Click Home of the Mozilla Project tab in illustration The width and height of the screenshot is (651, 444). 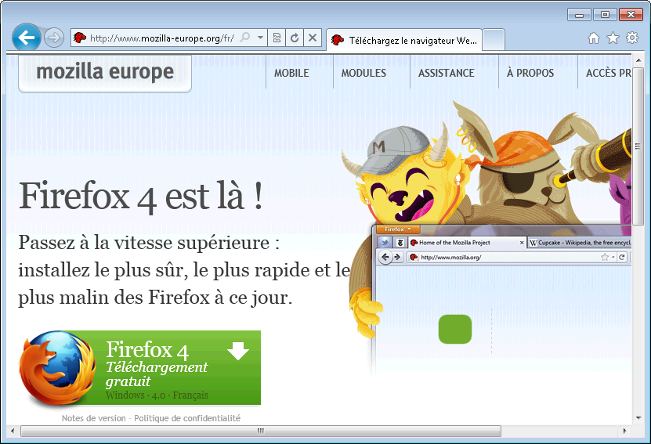[x=467, y=243]
